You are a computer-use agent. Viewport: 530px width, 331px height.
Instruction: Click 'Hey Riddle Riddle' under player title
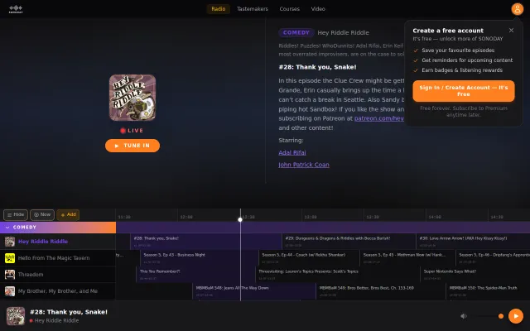coord(56,320)
